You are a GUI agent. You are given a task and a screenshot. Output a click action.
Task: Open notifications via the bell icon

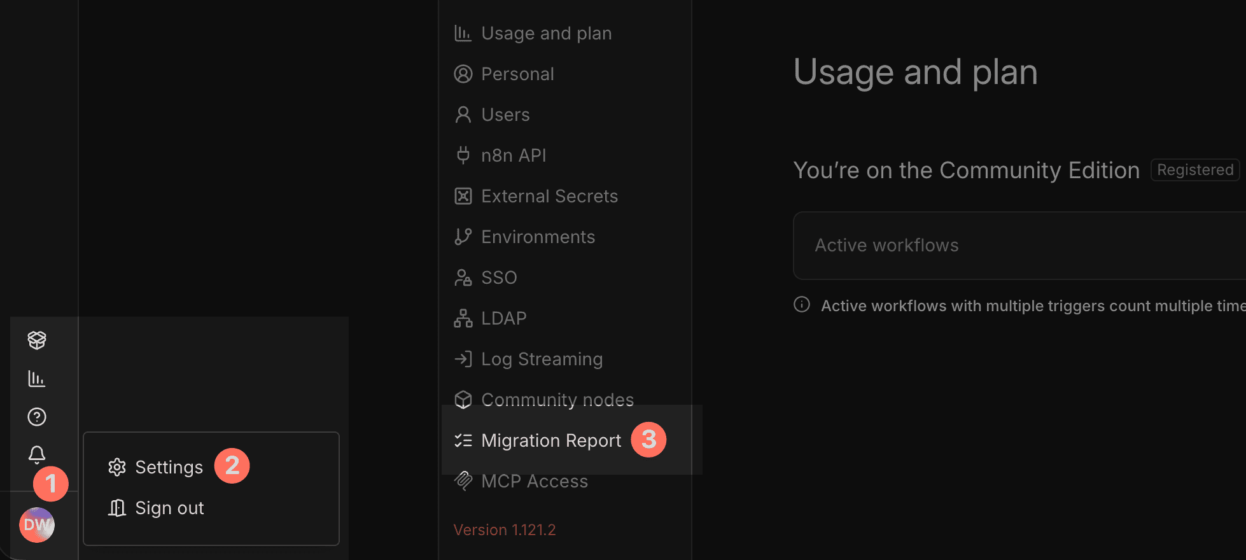tap(36, 454)
